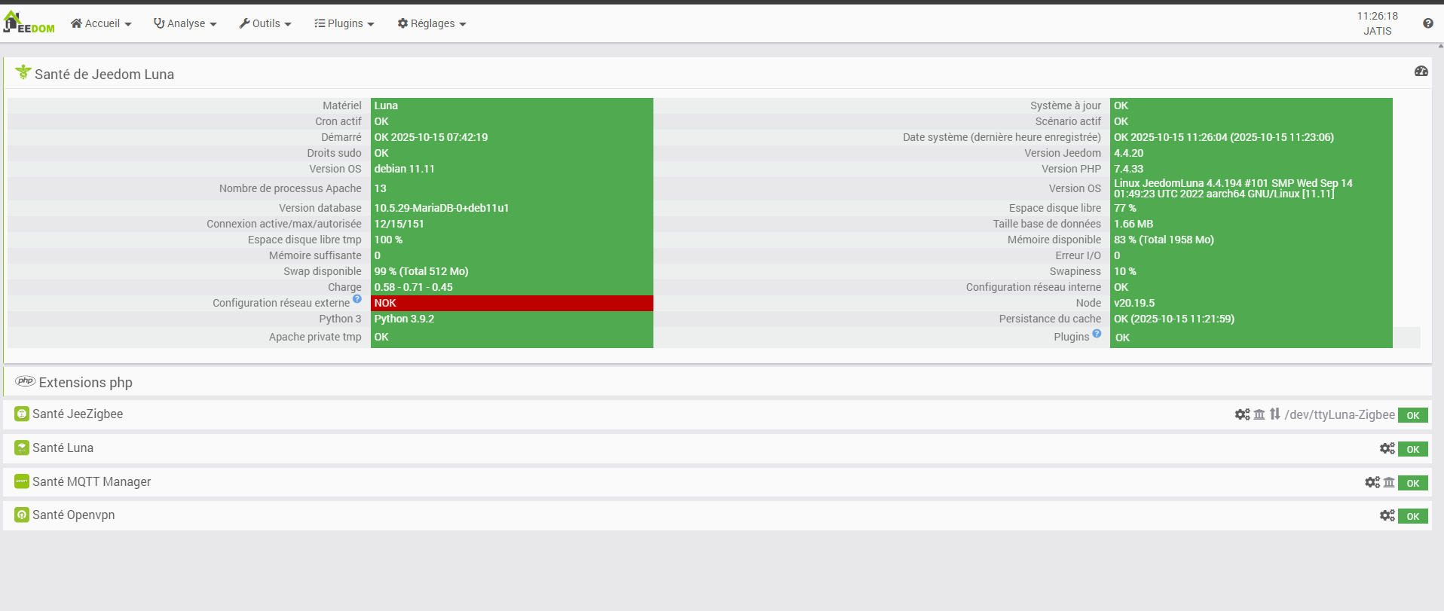Viewport: 1444px width, 611px height.
Task: Click the Jeedom version 4.4.20
Action: pyautogui.click(x=1129, y=153)
